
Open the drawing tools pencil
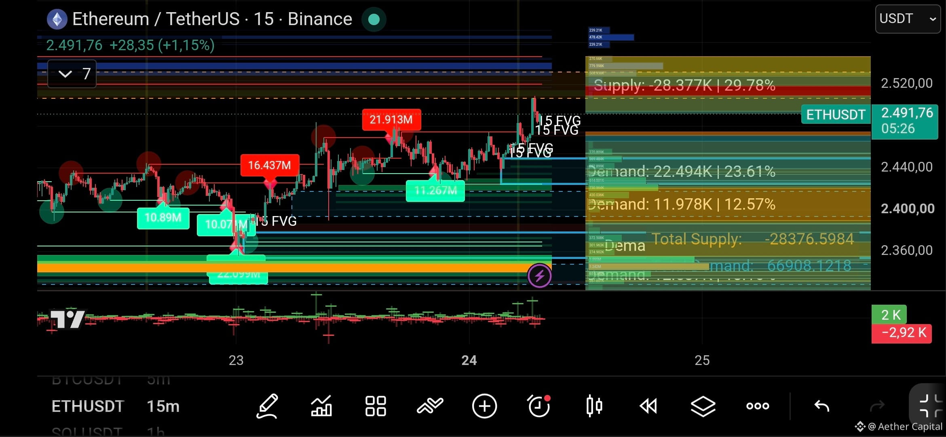(x=268, y=406)
